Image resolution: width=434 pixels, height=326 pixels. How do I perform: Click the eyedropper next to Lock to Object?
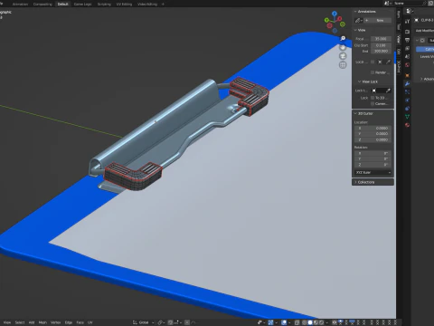click(388, 91)
